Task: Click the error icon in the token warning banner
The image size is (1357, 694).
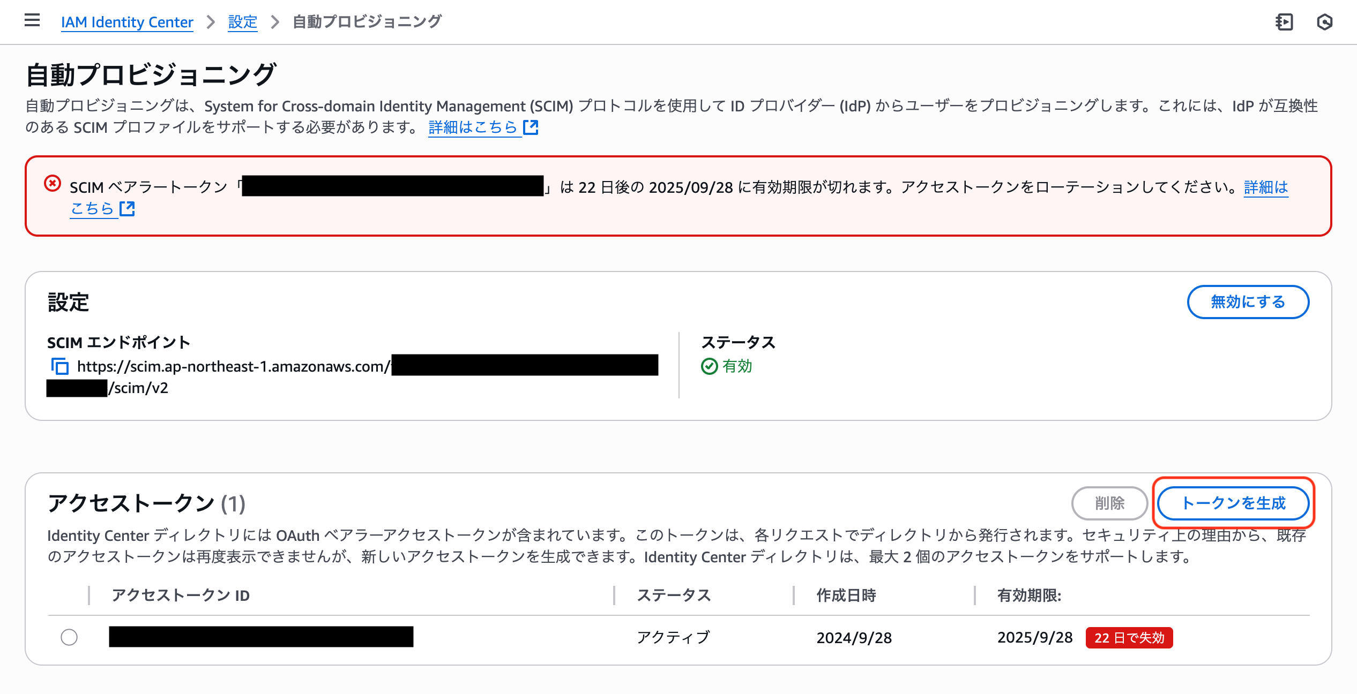Action: point(51,184)
